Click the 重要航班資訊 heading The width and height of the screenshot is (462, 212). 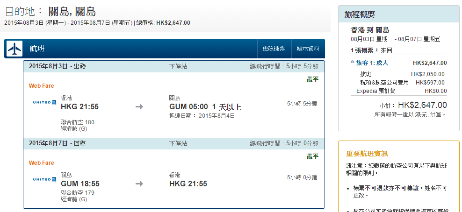pyautogui.click(x=367, y=154)
